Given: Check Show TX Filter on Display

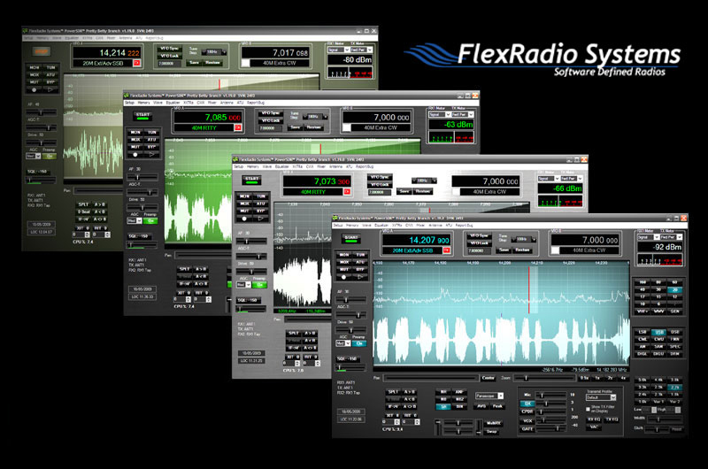Looking at the screenshot, I should click(588, 410).
